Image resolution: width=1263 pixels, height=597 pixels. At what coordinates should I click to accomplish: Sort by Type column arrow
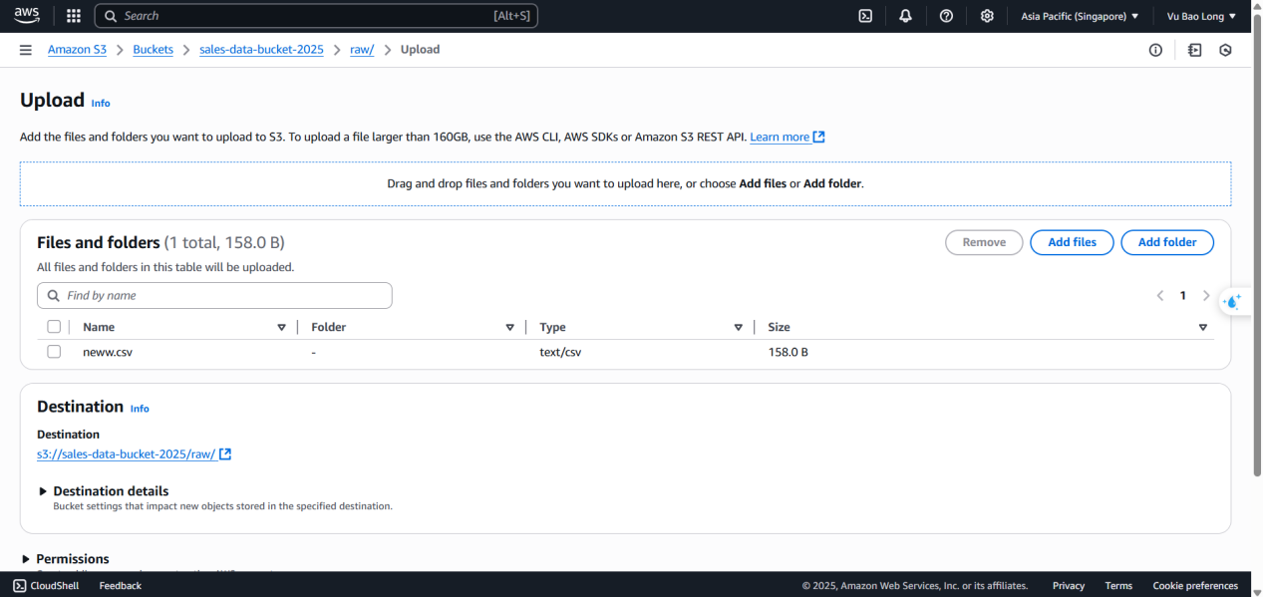(x=738, y=327)
